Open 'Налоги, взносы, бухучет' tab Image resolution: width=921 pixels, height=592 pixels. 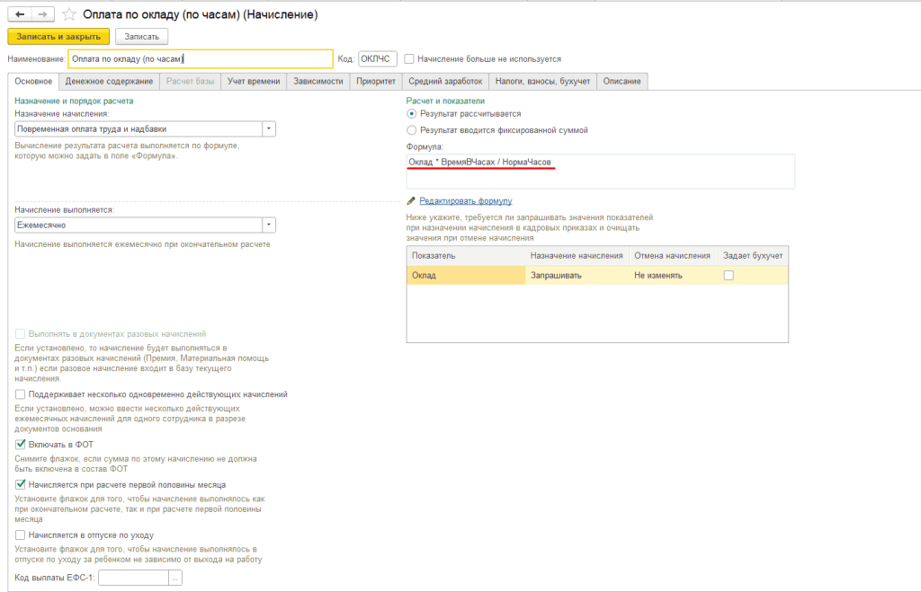[x=543, y=82]
